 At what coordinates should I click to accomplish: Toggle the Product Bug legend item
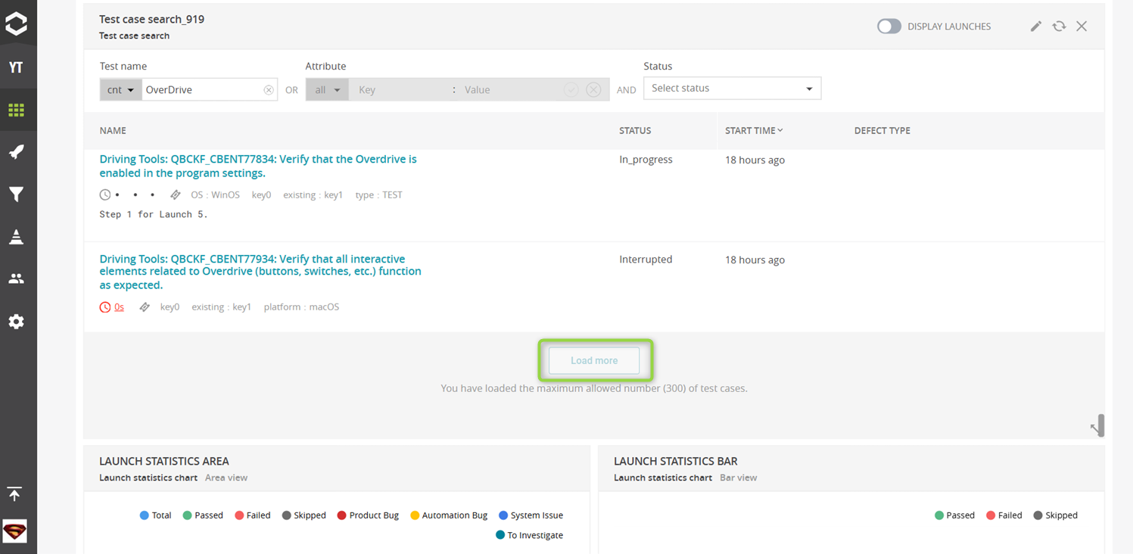(x=367, y=515)
